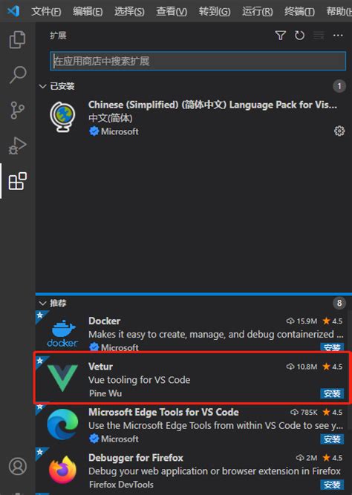Click the recommended count badge 8
352x495 pixels.
coord(339,303)
